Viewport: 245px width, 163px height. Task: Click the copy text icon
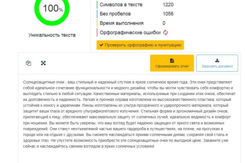coord(29,63)
